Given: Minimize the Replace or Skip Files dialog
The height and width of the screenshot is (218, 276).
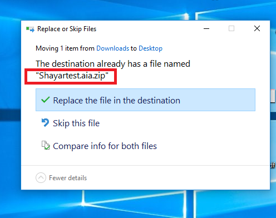Looking at the screenshot, I should point(206,29).
